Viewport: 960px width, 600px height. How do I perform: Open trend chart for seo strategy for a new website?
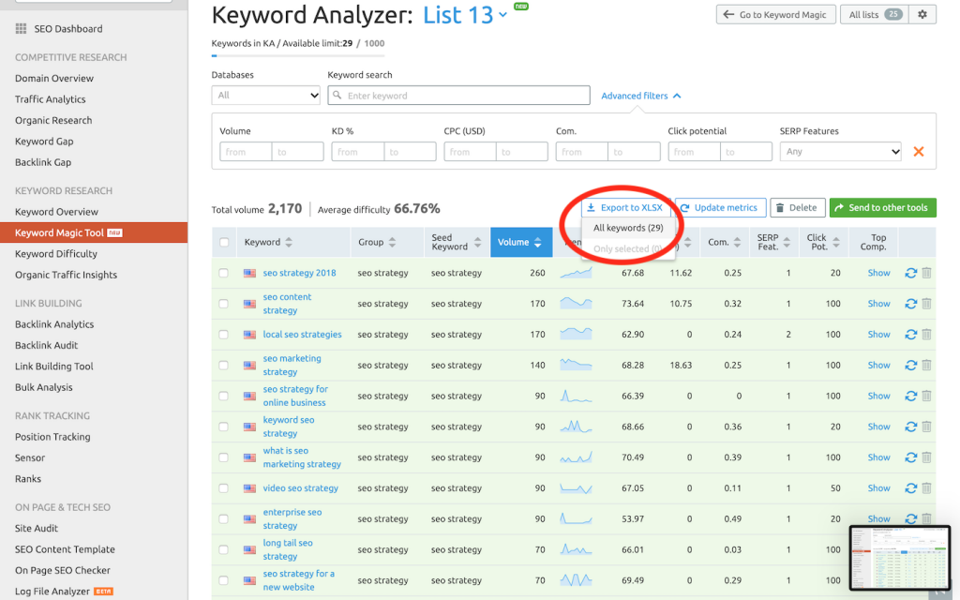576,579
